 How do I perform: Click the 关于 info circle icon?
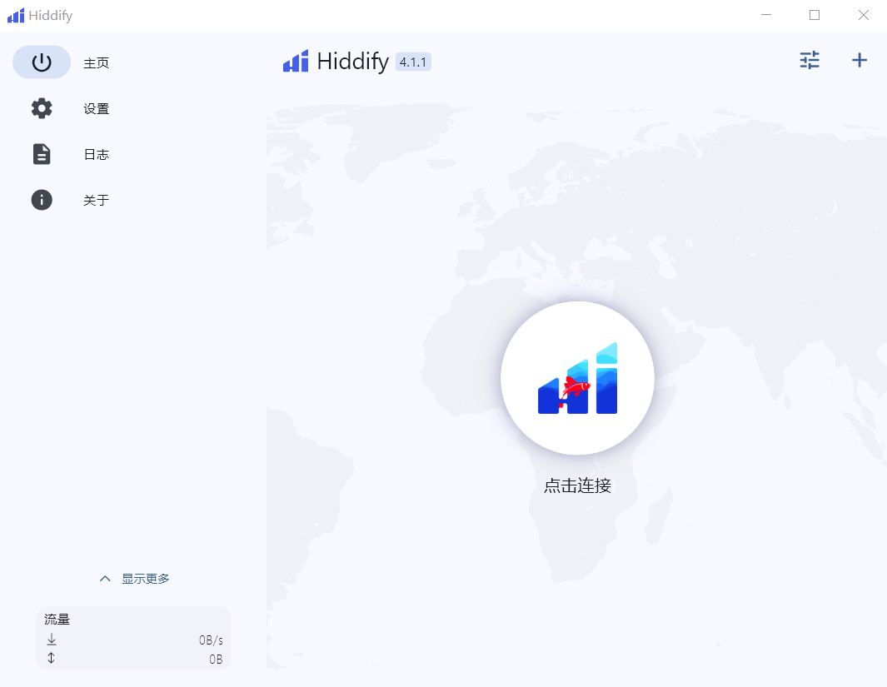pyautogui.click(x=42, y=200)
